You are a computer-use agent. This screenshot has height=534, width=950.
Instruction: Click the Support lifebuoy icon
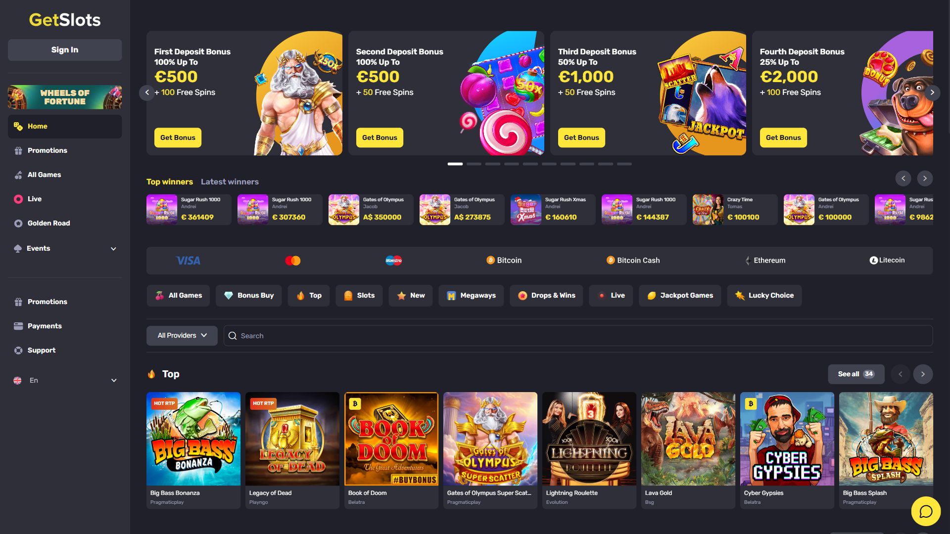tap(18, 351)
